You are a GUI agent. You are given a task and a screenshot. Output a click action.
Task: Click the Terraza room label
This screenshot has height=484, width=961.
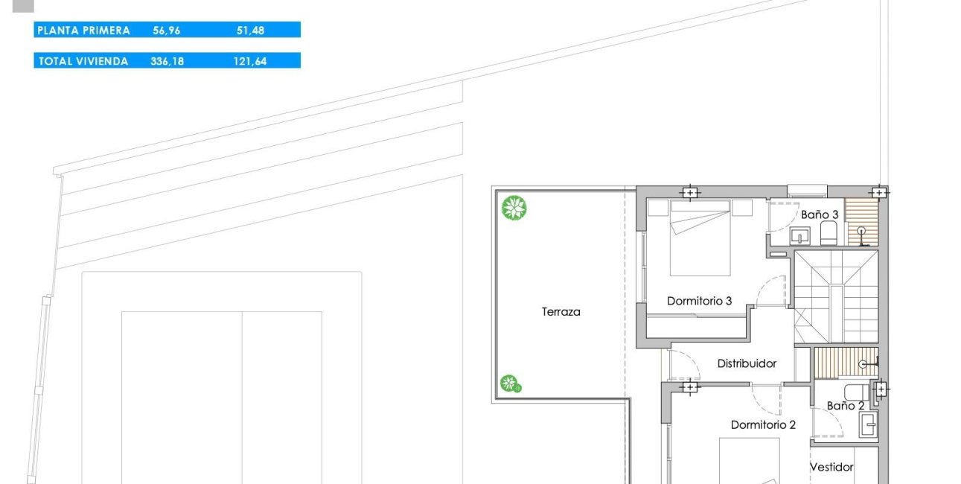pos(561,312)
